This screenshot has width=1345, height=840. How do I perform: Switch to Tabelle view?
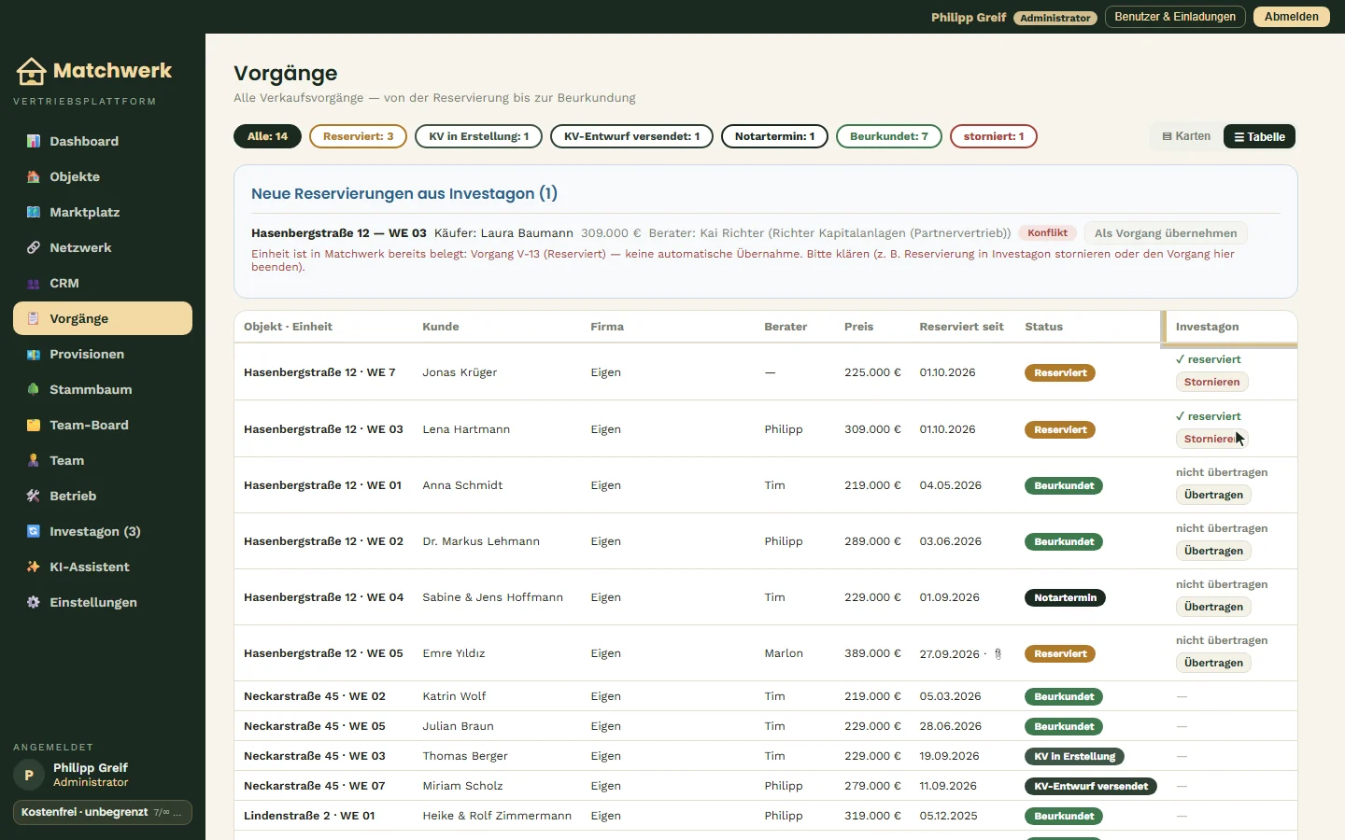point(1259,136)
